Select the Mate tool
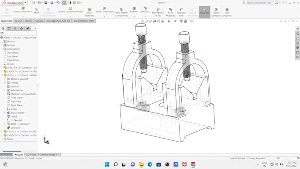Viewport: 300px width, 169px height. pyautogui.click(x=36, y=11)
